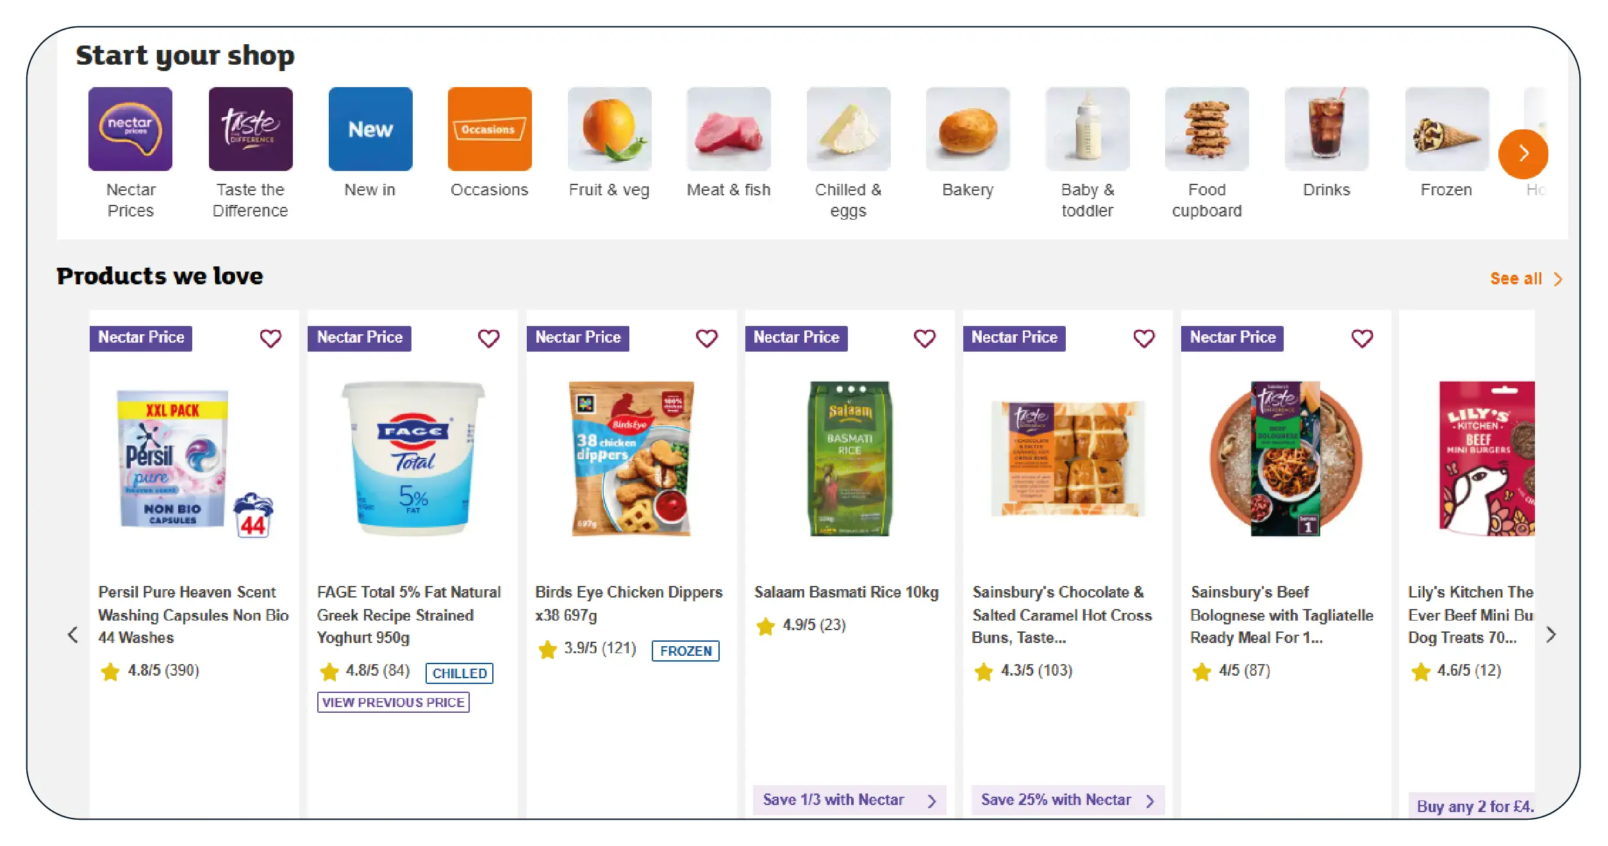Image resolution: width=1608 pixels, height=846 pixels.
Task: Toggle favourite heart on FAGE yoghurt
Action: (x=489, y=338)
